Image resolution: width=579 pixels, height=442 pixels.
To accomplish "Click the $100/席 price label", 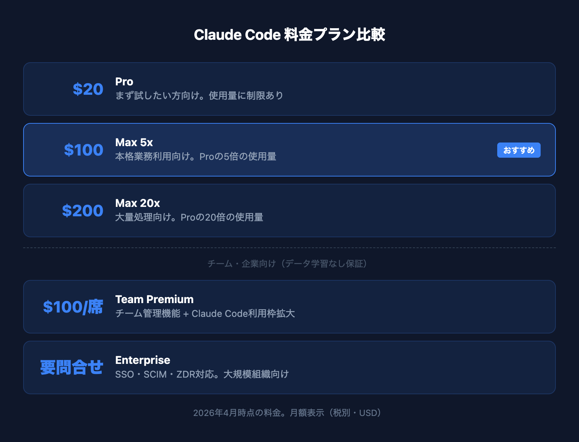I will coord(73,307).
